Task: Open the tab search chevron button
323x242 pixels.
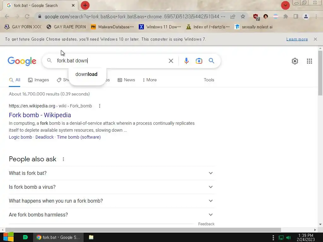Action: [x=285, y=5]
